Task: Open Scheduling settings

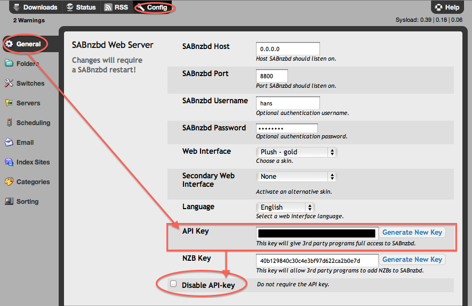Action: click(x=33, y=122)
